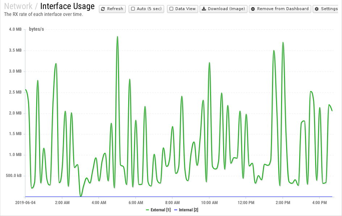Click the 2:00 PM axis label

[x=283, y=203]
